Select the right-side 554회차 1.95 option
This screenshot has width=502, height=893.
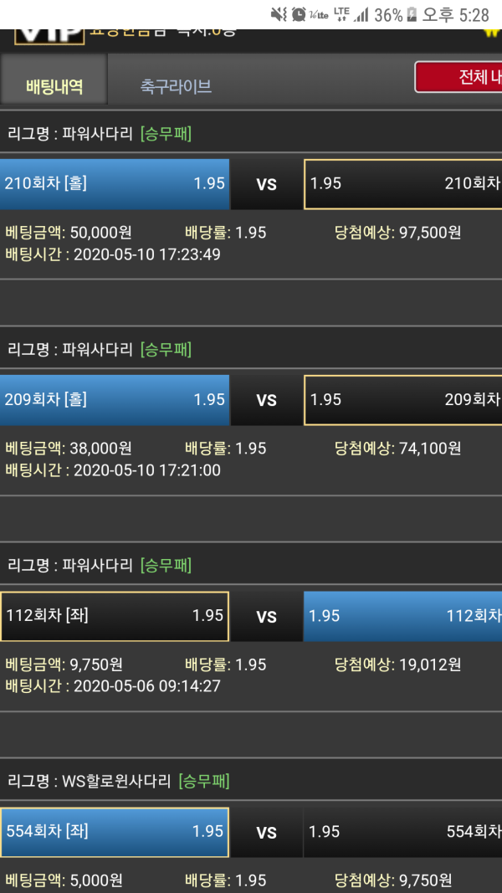point(403,832)
